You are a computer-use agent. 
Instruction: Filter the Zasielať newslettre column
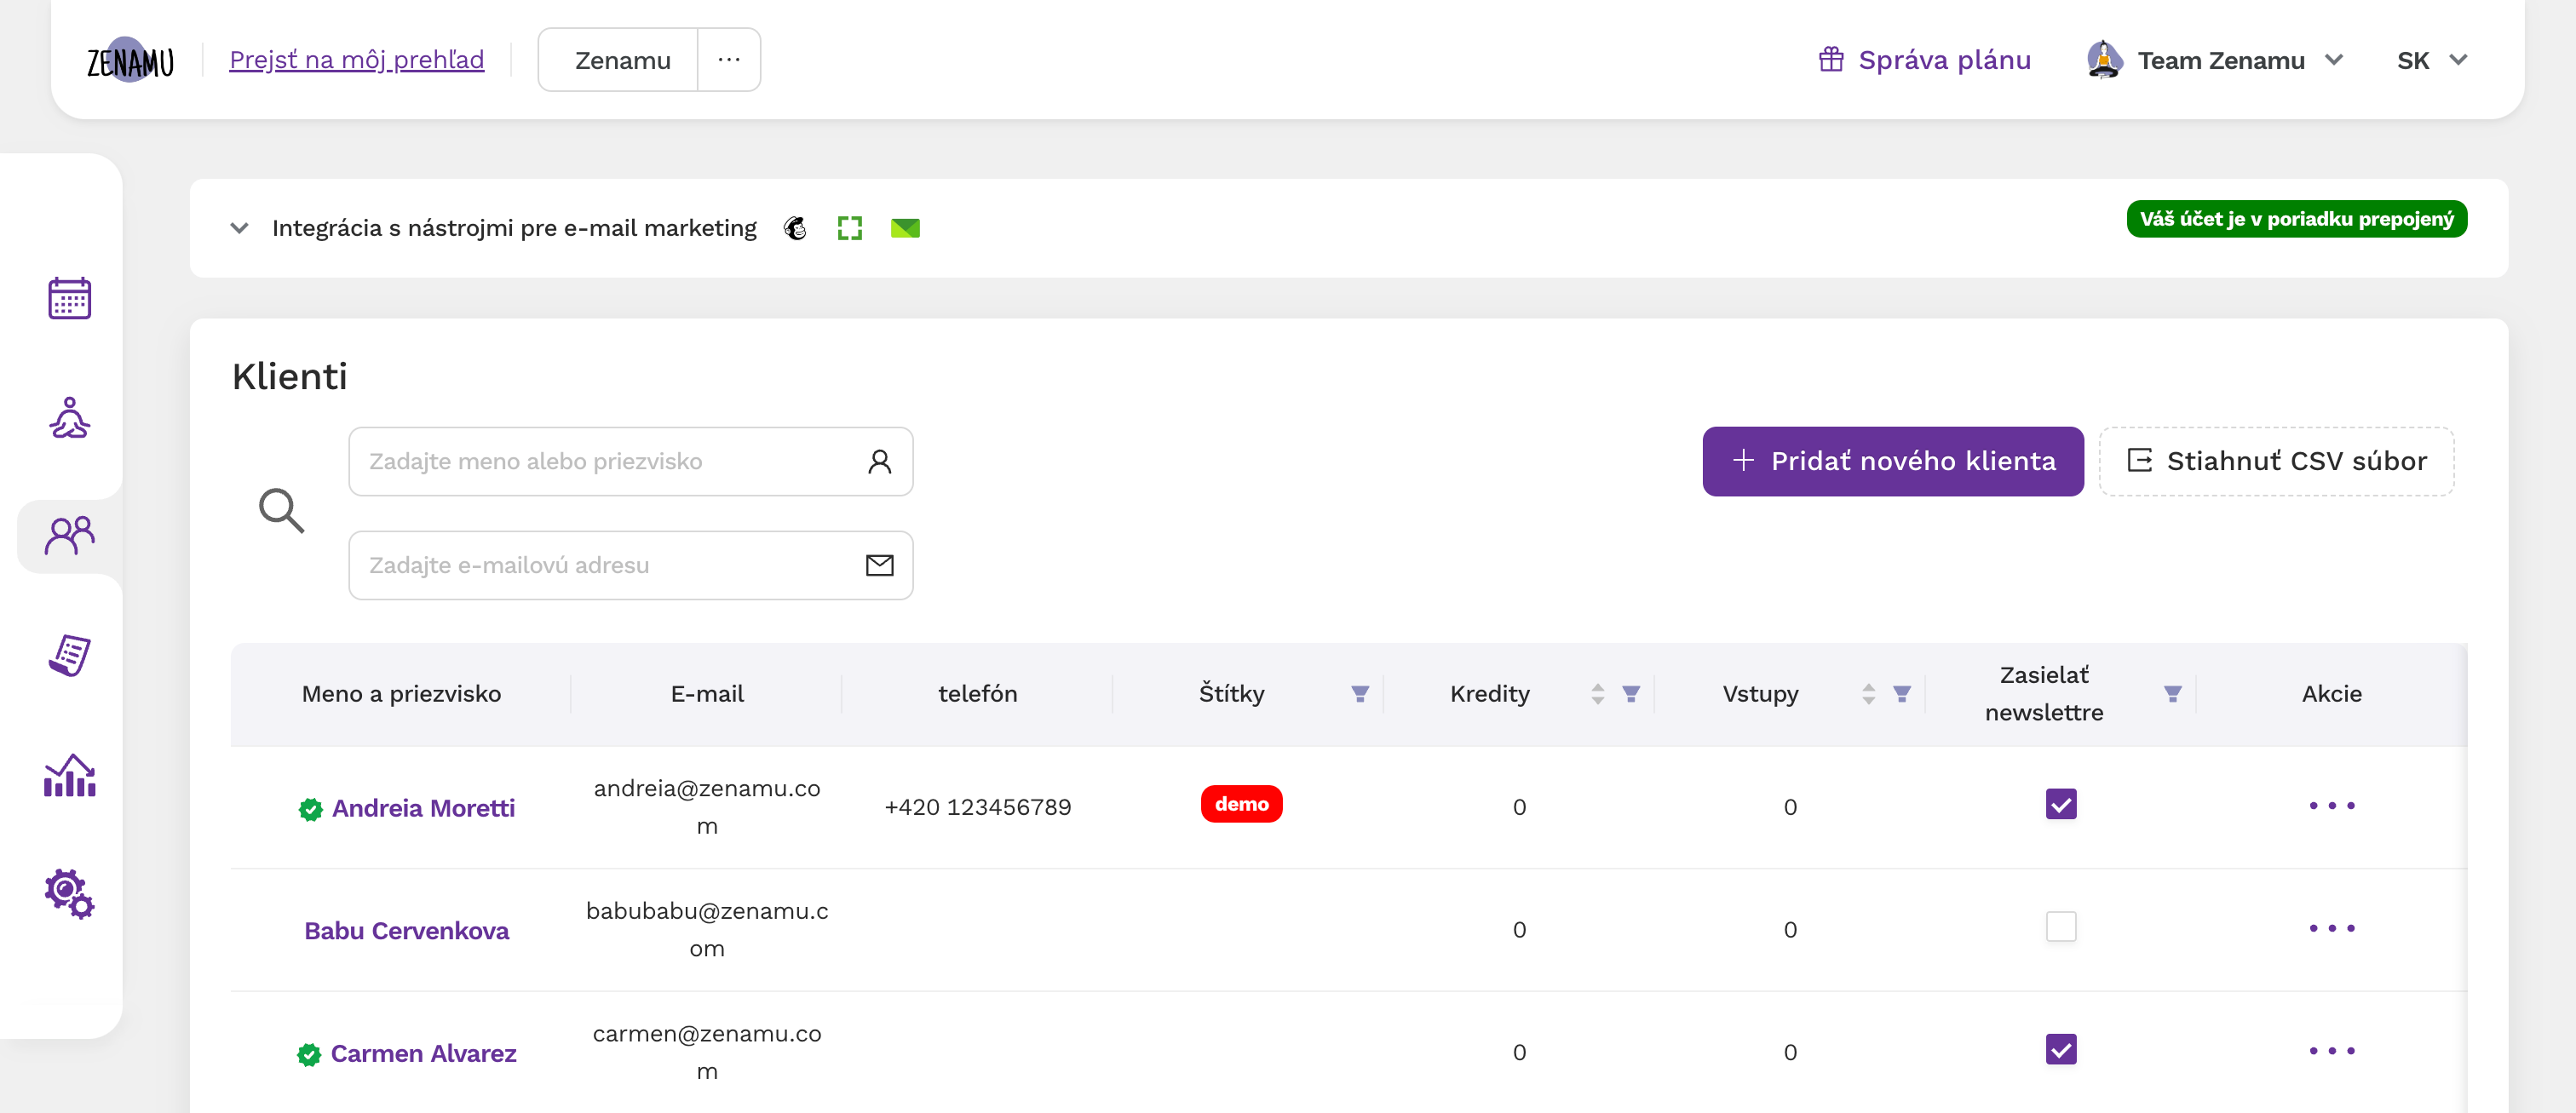2173,694
